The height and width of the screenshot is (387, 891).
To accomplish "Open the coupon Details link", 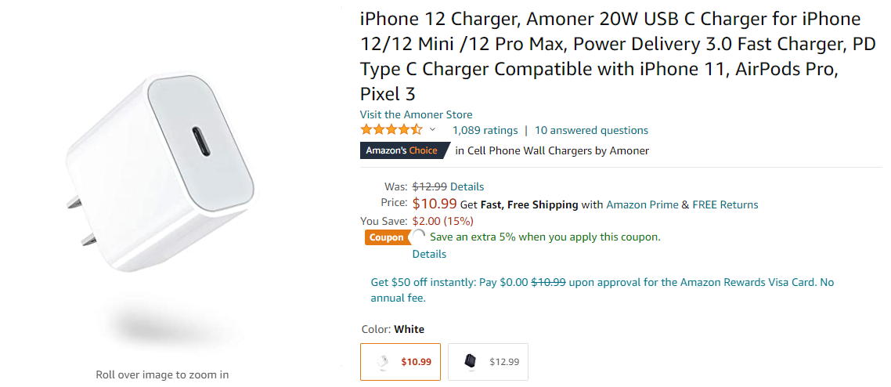I will point(429,254).
